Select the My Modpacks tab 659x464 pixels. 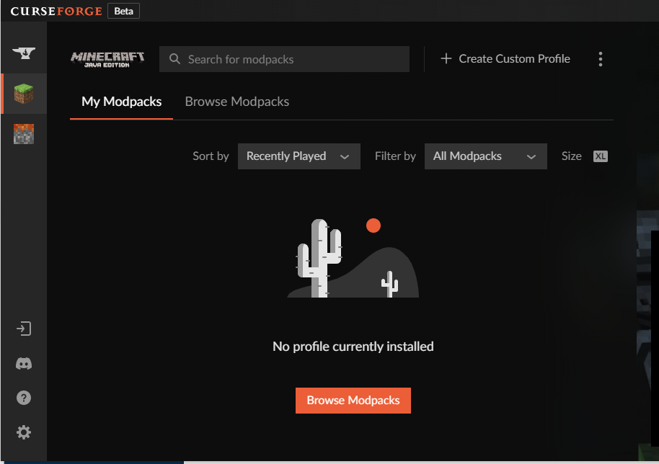[120, 102]
